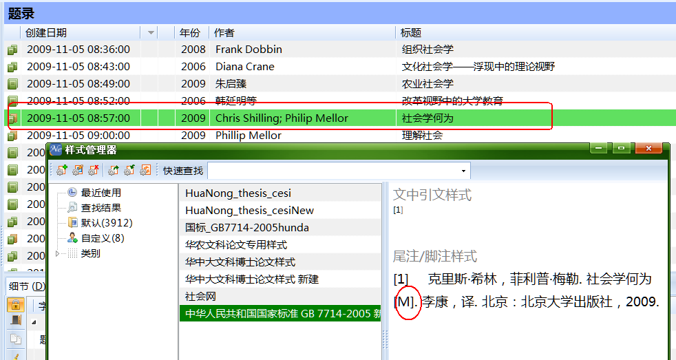Click author Diana Crane cell
The width and height of the screenshot is (676, 360).
click(x=245, y=67)
